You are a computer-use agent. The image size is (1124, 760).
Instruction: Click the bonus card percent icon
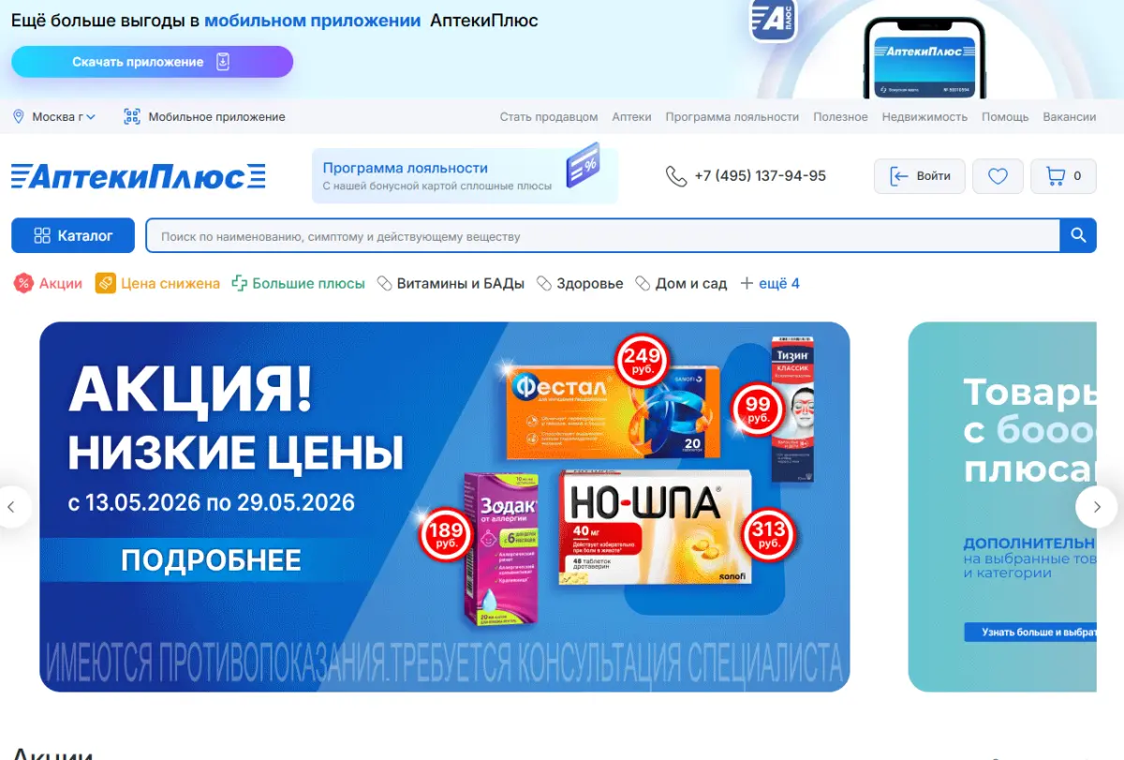point(583,165)
